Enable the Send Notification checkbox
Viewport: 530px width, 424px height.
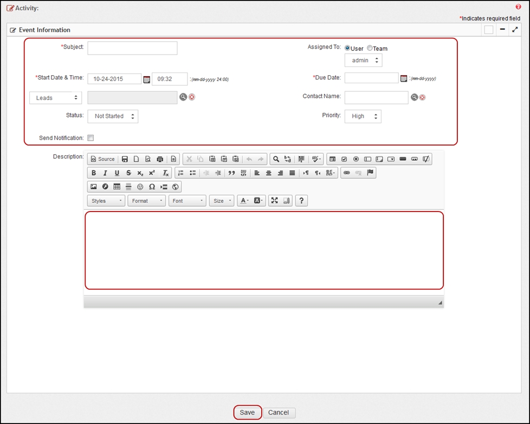91,137
